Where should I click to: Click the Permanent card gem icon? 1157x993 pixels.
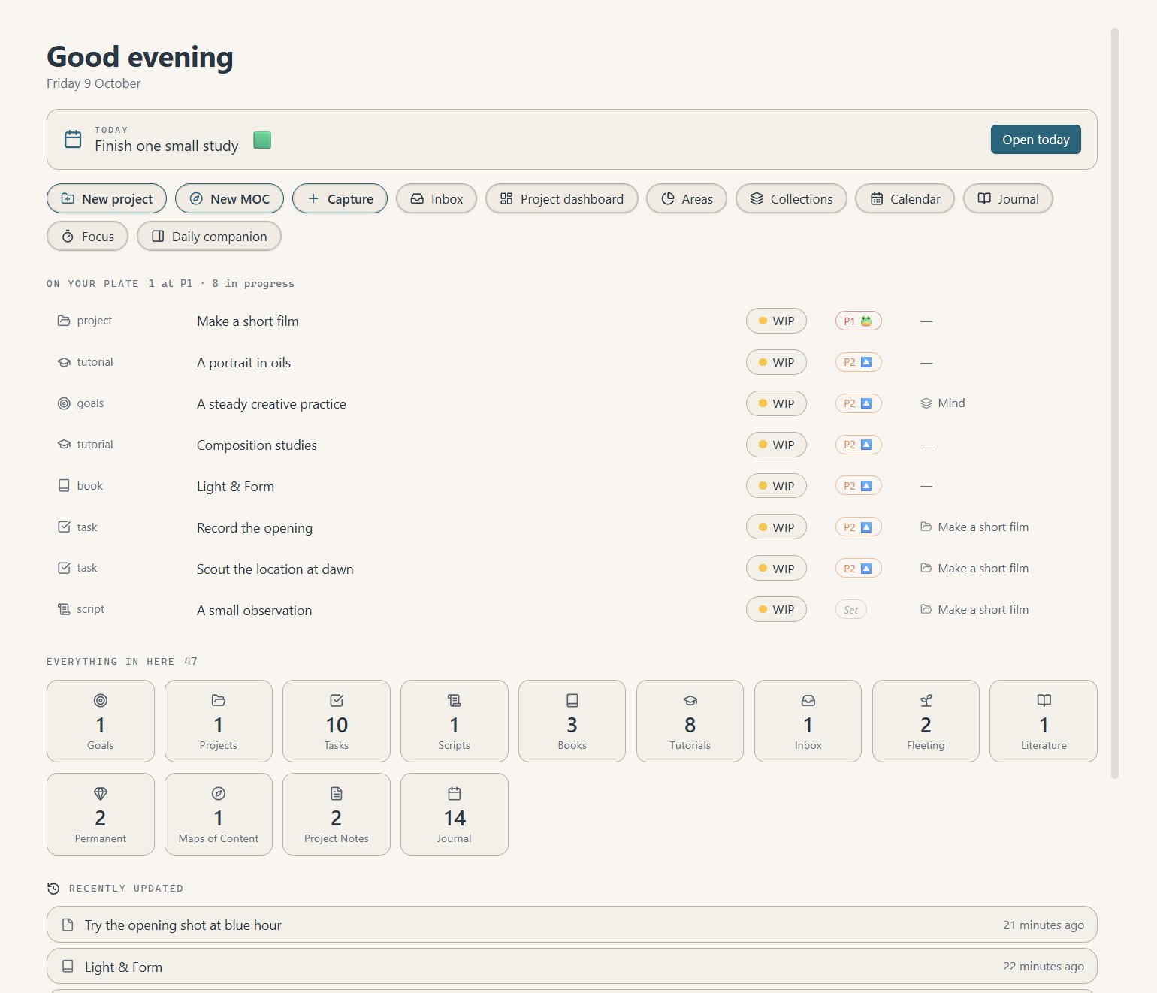click(101, 793)
